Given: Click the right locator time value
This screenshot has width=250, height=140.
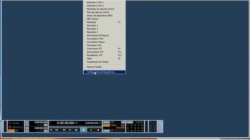Looking at the screenshot, I should coord(41,128).
